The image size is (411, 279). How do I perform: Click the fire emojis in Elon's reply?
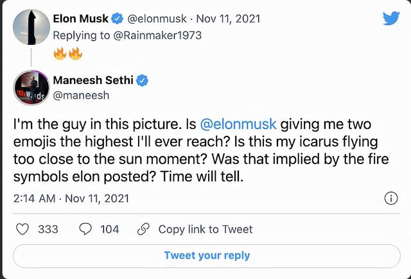point(67,51)
